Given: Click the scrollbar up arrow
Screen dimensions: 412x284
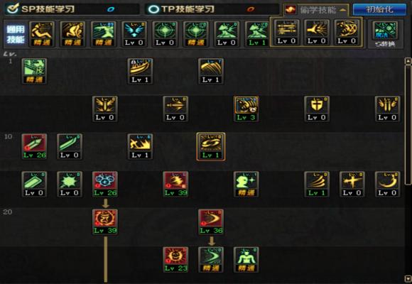Looking at the screenshot, I should [408, 61].
